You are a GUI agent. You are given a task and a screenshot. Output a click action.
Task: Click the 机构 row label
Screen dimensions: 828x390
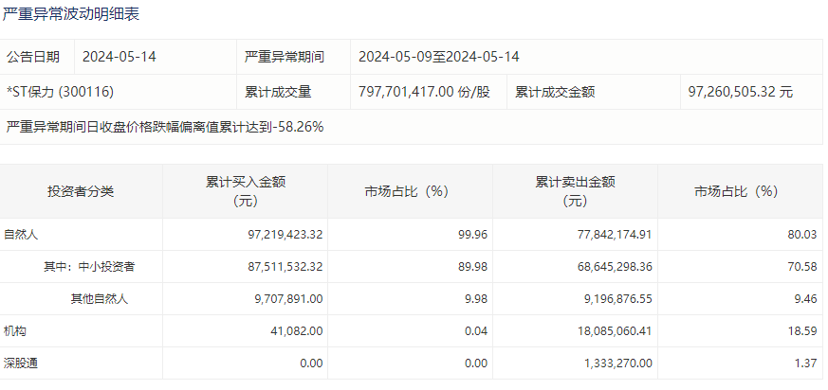[15, 330]
